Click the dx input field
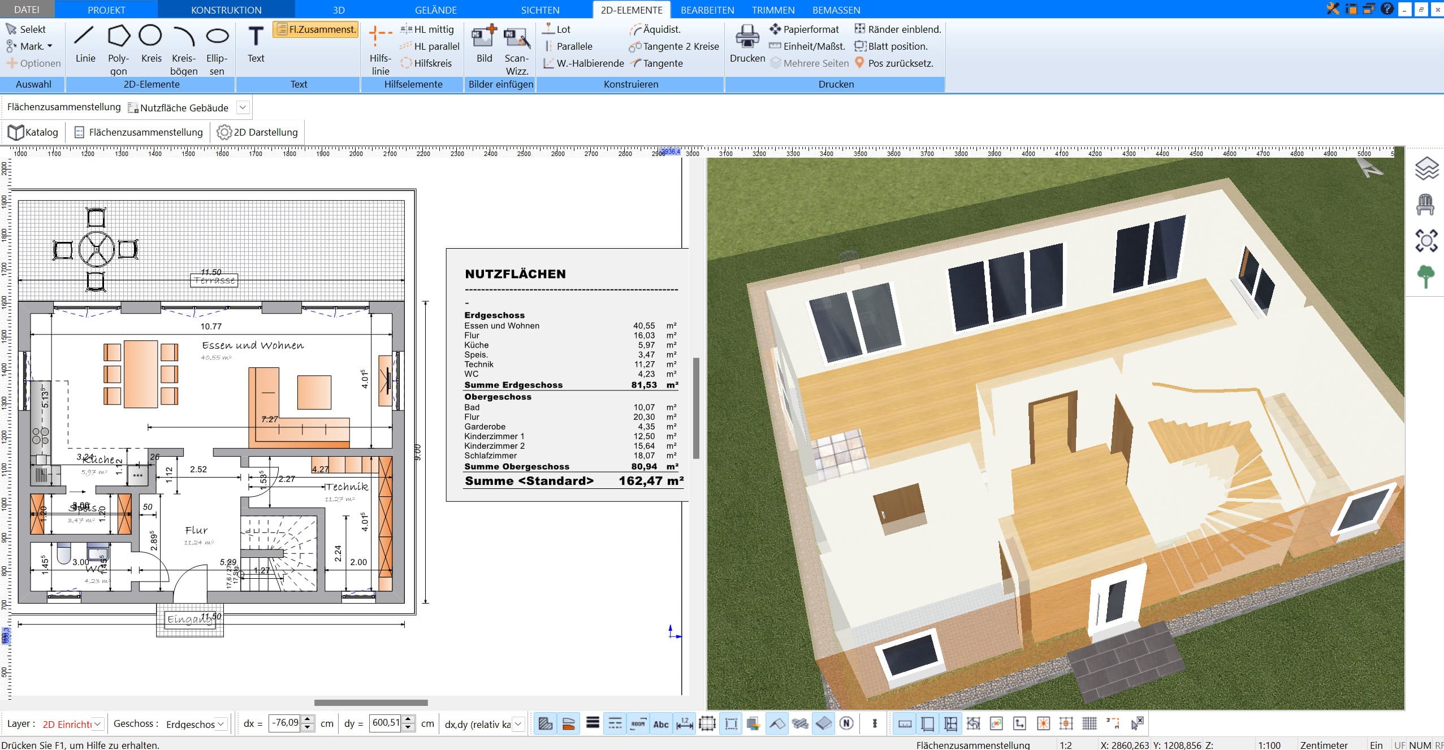This screenshot has height=750, width=1444. (x=286, y=723)
